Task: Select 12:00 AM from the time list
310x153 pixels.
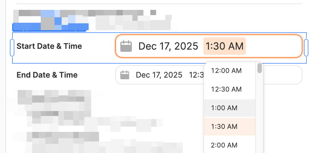Action: click(226, 71)
